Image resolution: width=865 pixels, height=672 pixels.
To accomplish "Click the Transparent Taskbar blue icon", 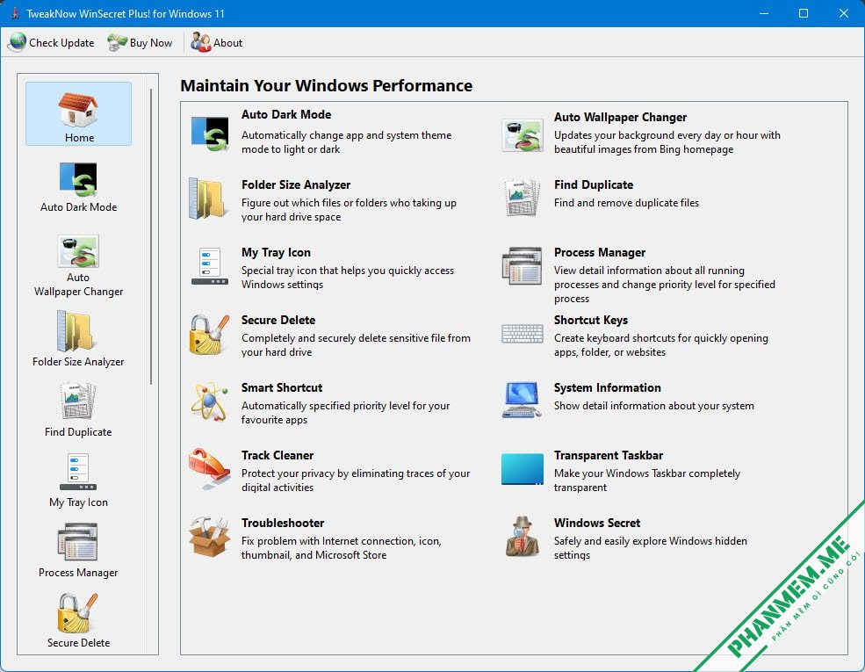I will pyautogui.click(x=523, y=469).
